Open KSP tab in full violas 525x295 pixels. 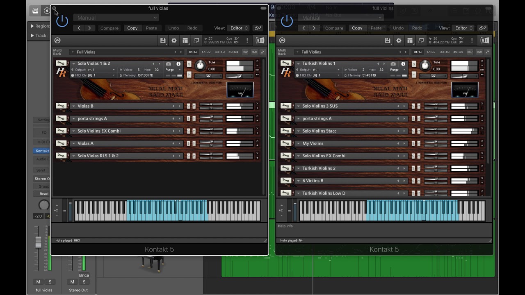click(x=245, y=52)
